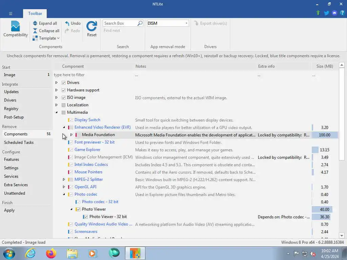The image size is (347, 260).
Task: Select the Toolbar tab
Action: click(x=35, y=14)
